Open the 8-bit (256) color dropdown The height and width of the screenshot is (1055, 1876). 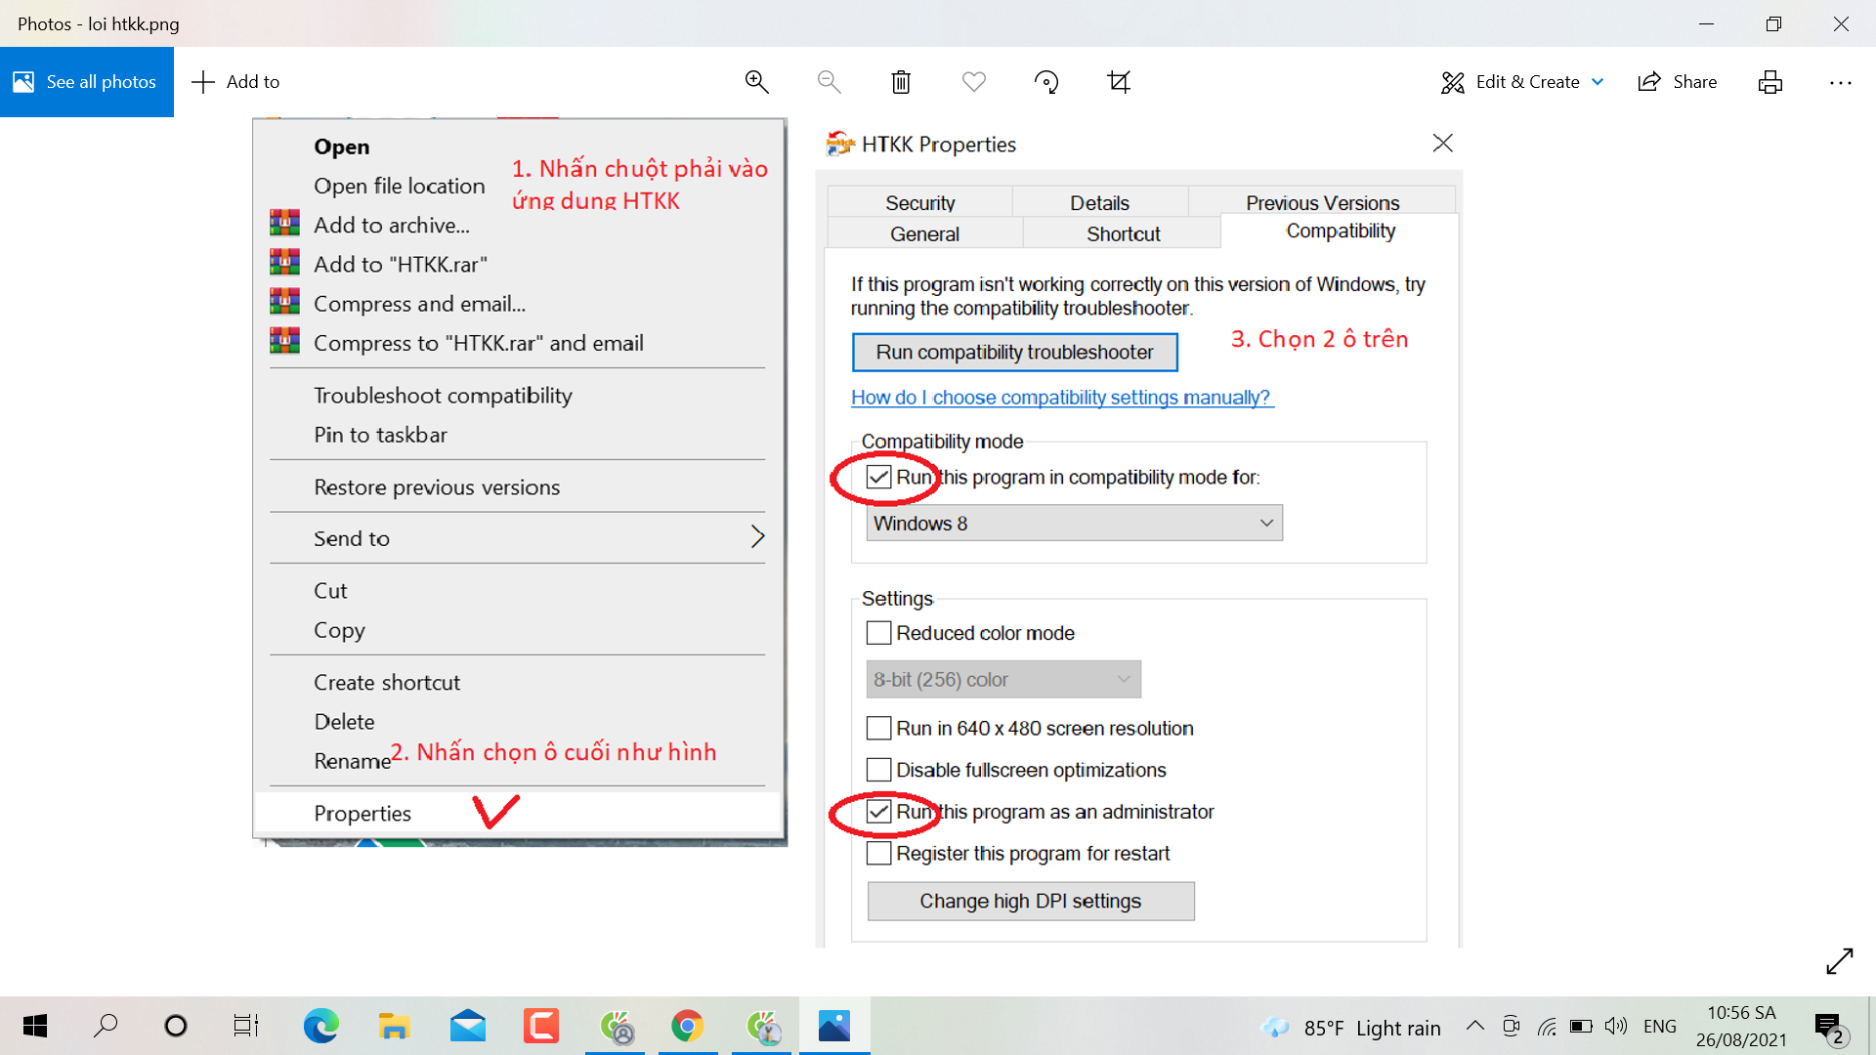point(1002,680)
